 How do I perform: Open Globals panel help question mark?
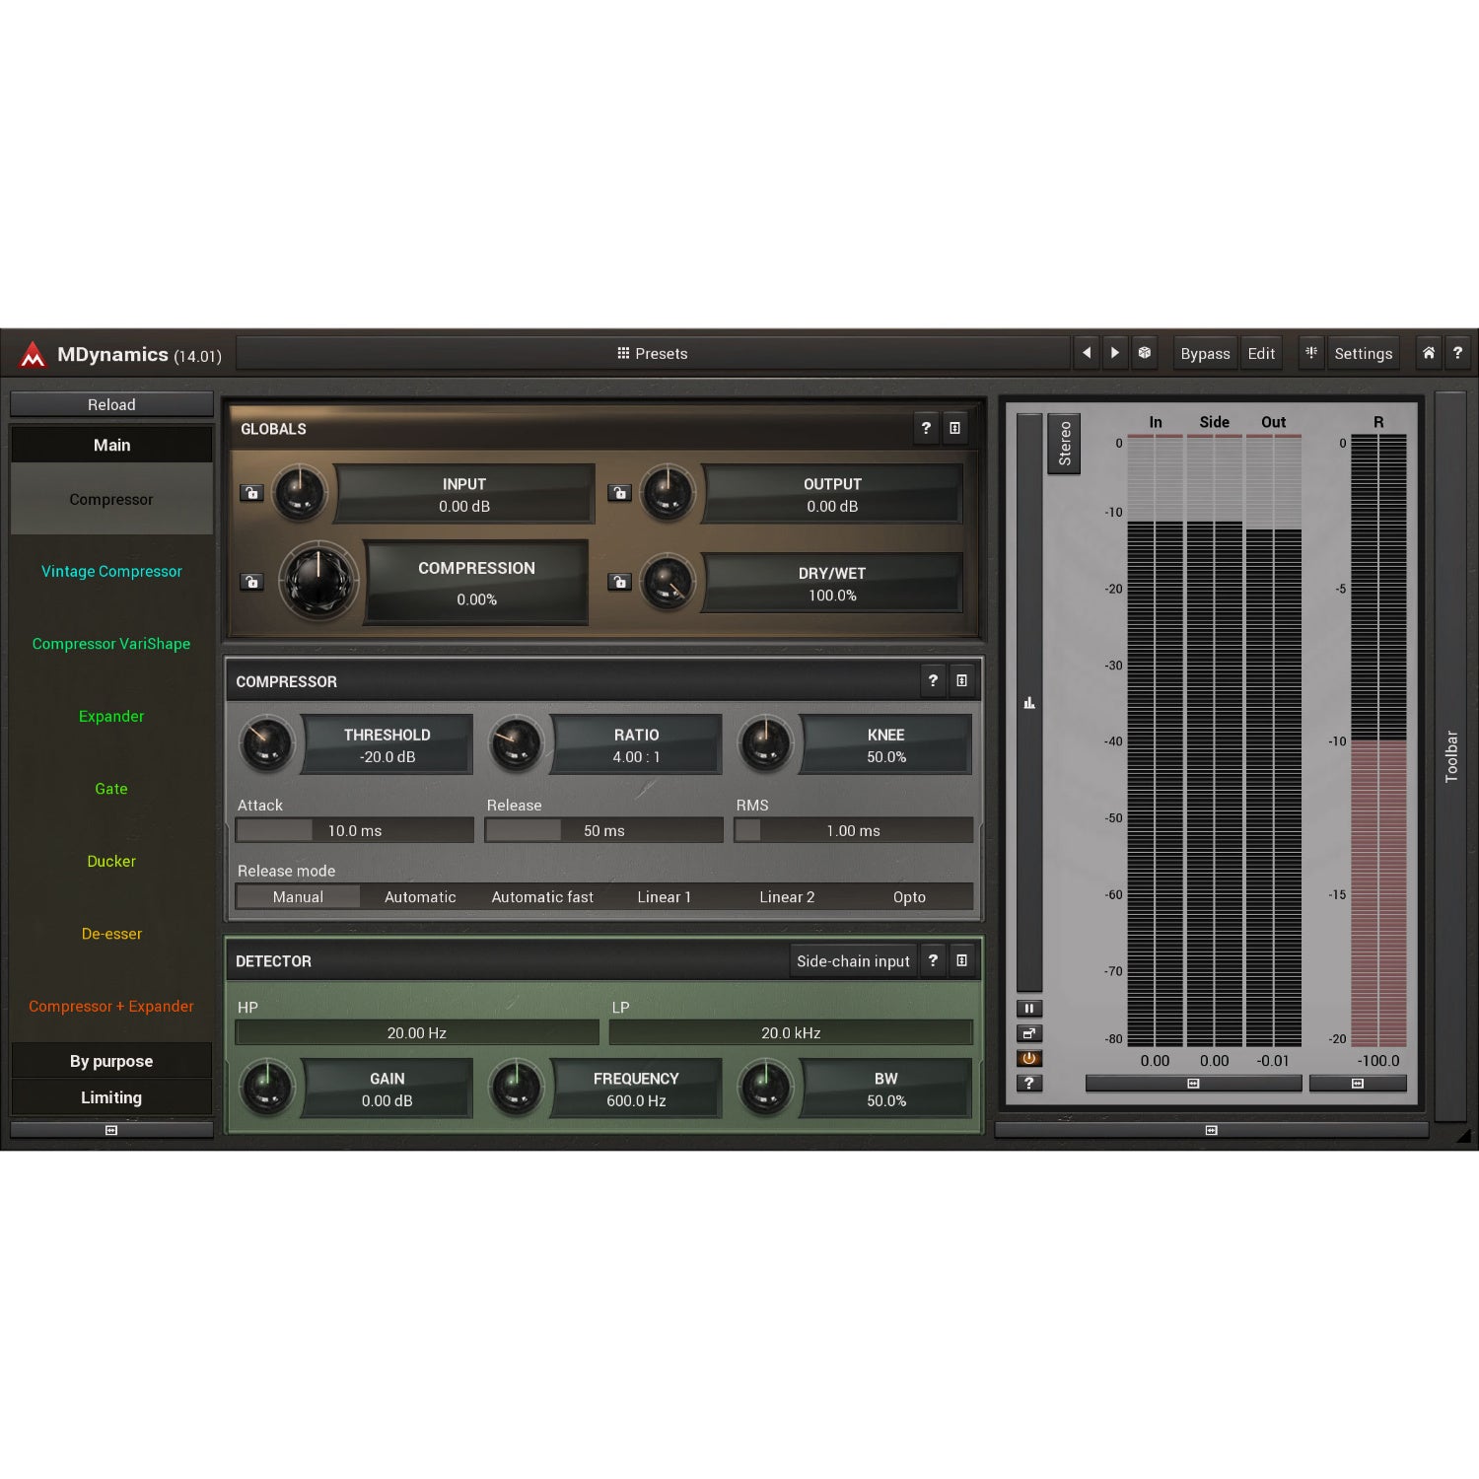pyautogui.click(x=926, y=428)
